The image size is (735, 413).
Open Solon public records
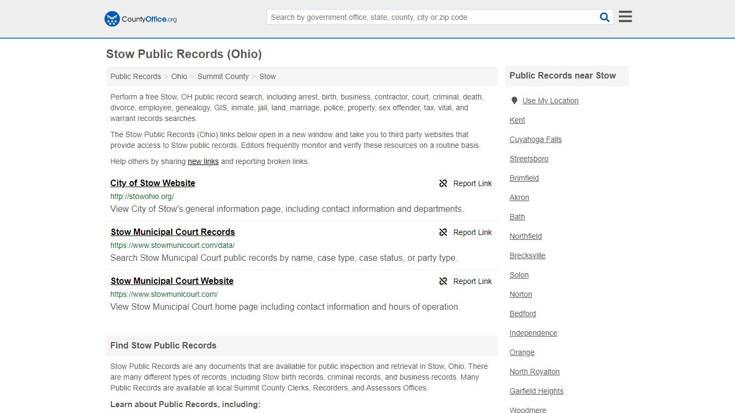pos(519,275)
